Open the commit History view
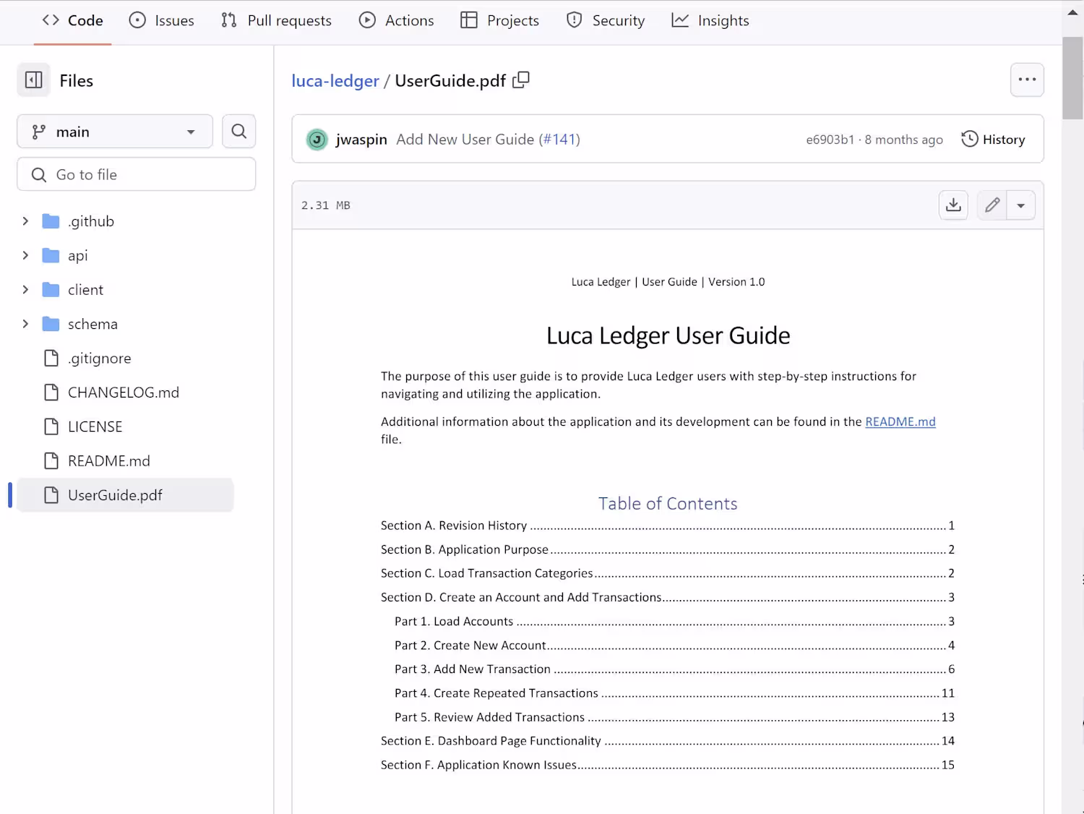Screen dimensions: 1084x814 (993, 140)
